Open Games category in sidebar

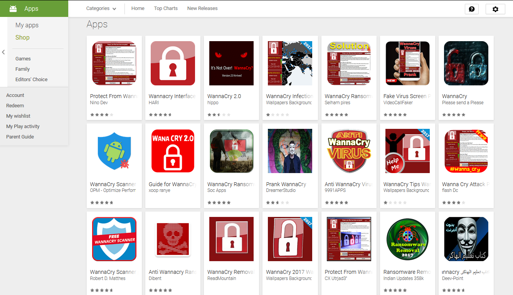click(23, 59)
